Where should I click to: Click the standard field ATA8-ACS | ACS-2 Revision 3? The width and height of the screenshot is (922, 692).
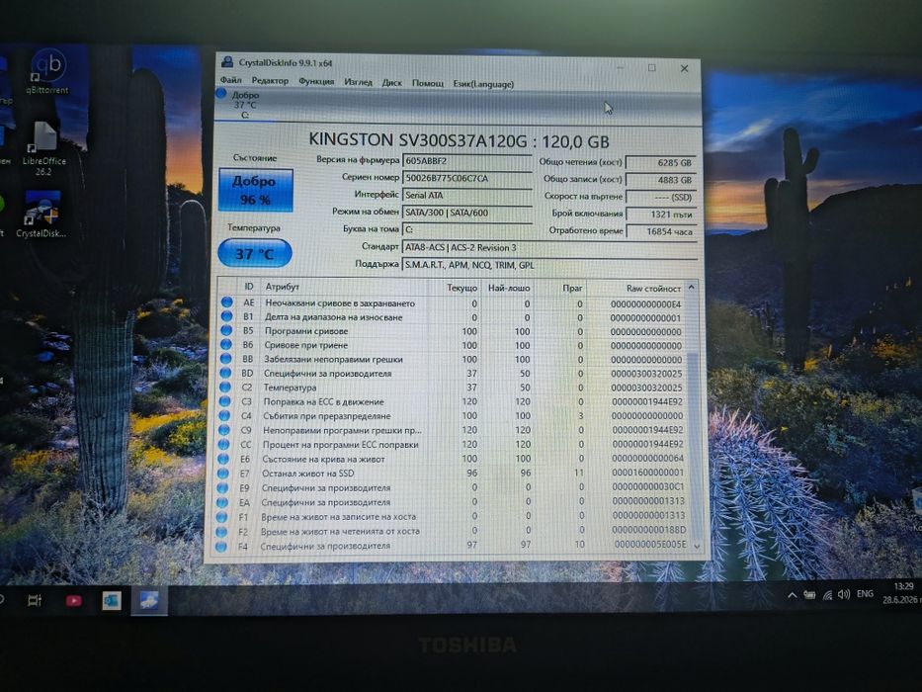(x=549, y=248)
